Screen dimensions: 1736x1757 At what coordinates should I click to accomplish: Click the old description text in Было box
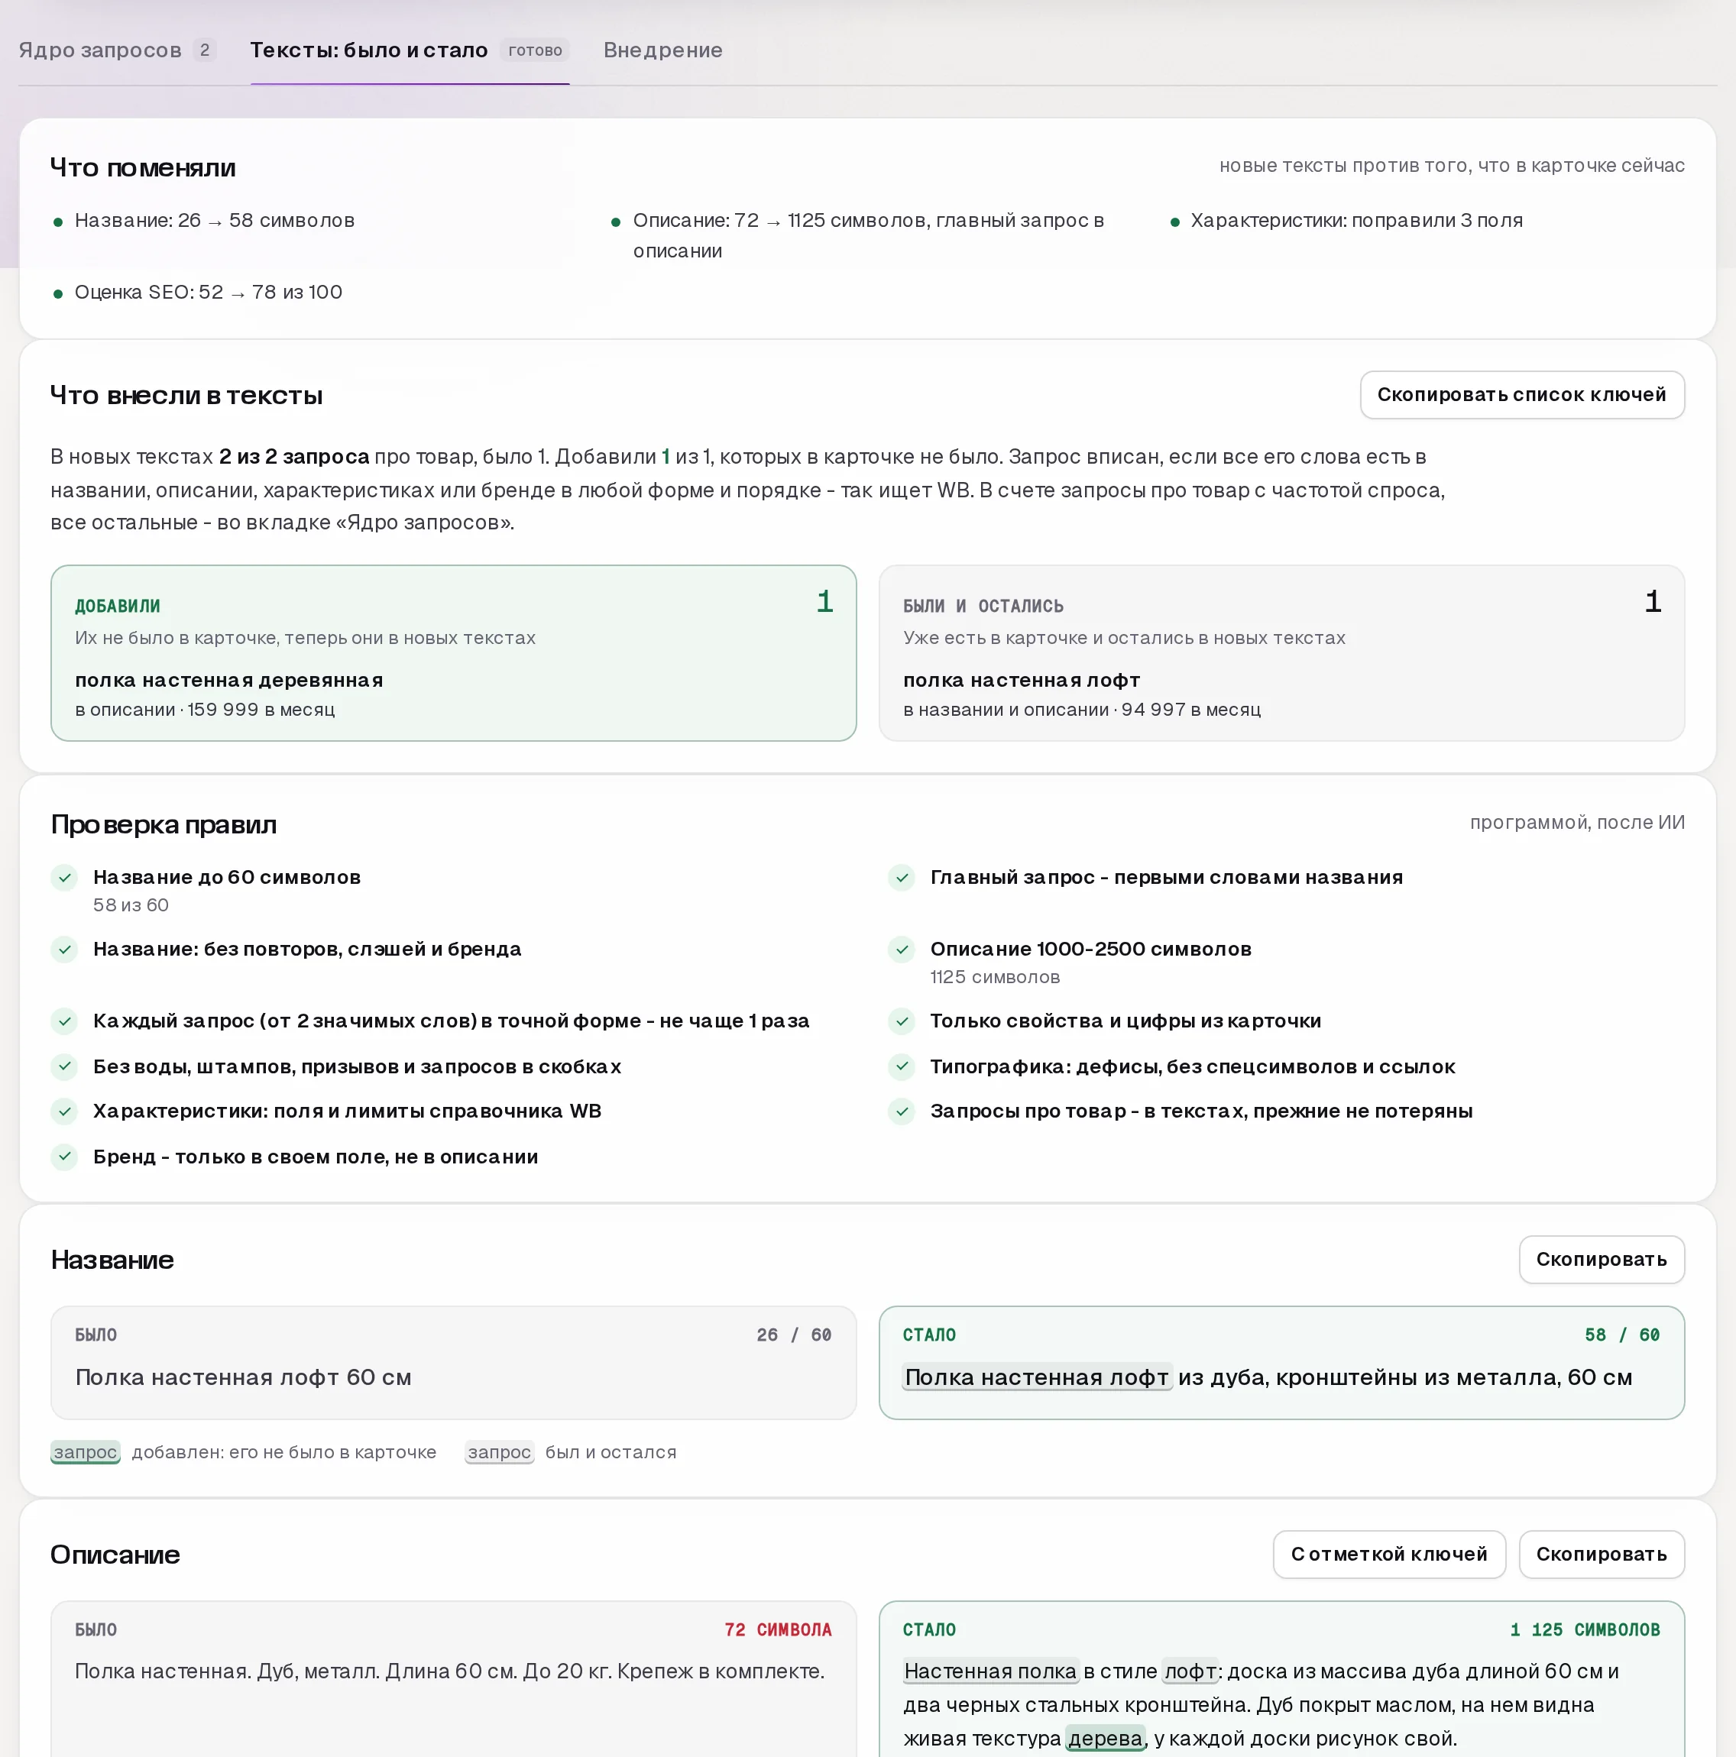point(449,1671)
